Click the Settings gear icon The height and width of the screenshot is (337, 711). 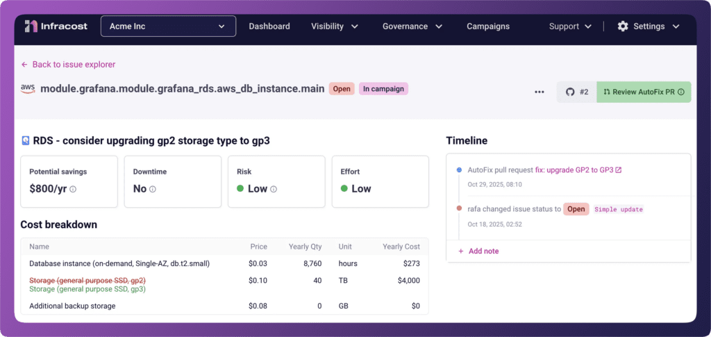[623, 26]
